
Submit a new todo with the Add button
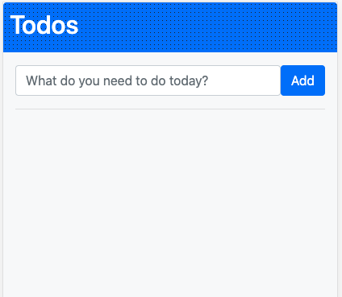coord(302,80)
